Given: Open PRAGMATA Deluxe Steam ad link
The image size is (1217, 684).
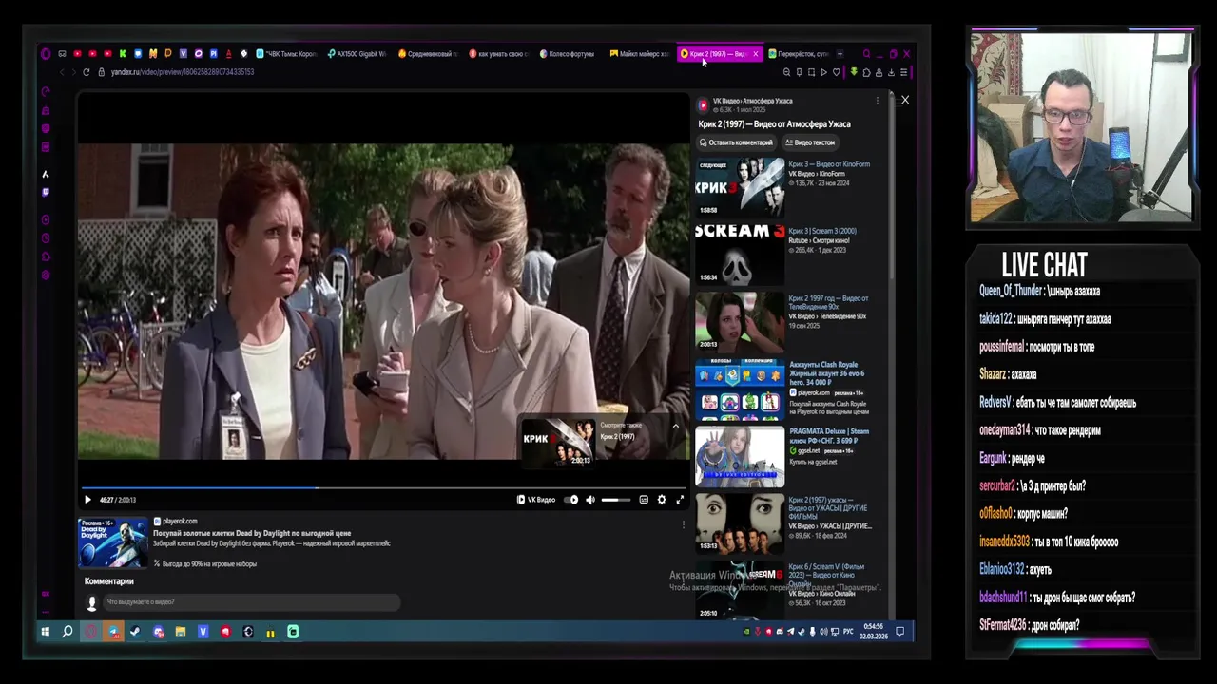Looking at the screenshot, I should tap(829, 436).
